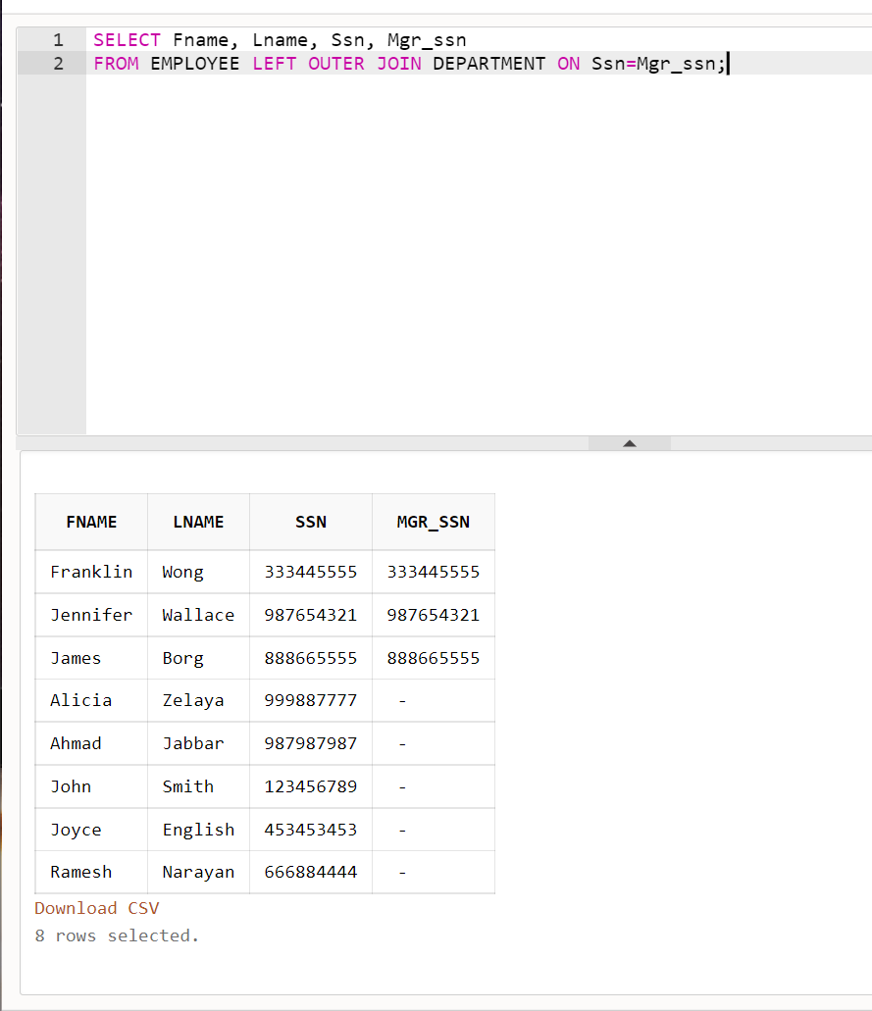Select the Ramesh cell

tap(91, 873)
